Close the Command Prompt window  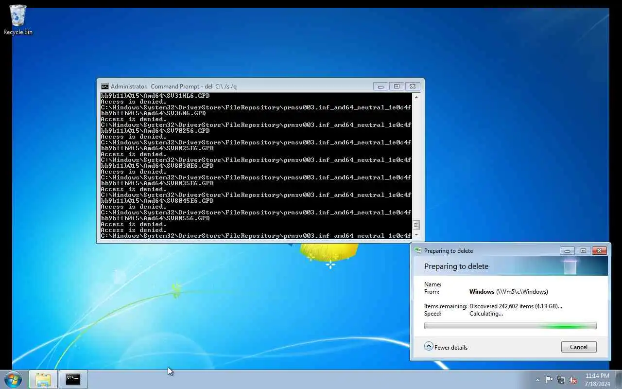(413, 87)
